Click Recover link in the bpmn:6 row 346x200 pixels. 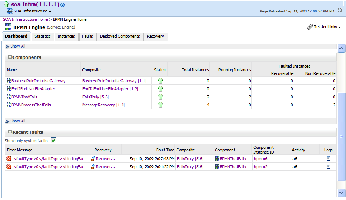point(106,159)
